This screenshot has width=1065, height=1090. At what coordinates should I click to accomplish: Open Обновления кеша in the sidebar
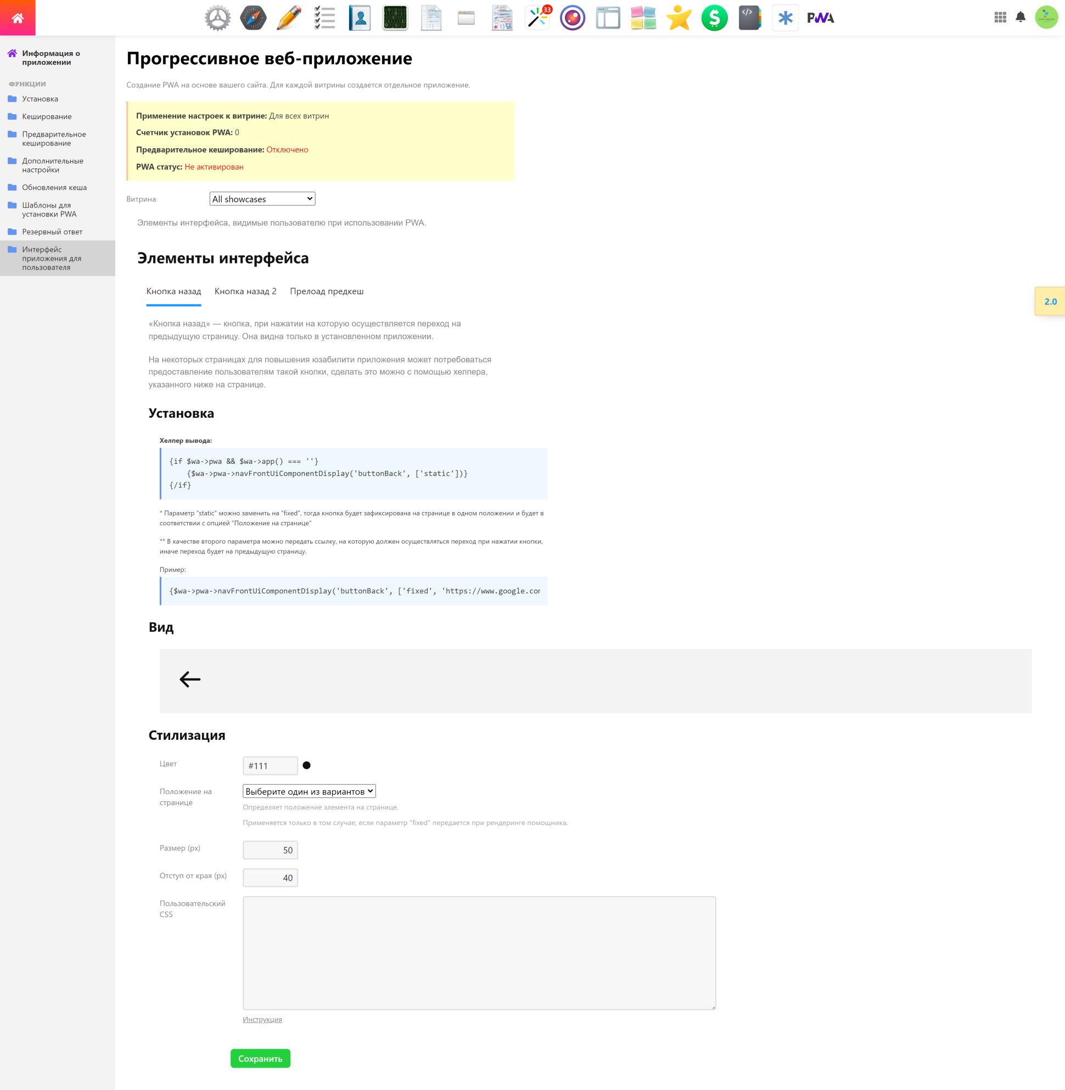57,187
